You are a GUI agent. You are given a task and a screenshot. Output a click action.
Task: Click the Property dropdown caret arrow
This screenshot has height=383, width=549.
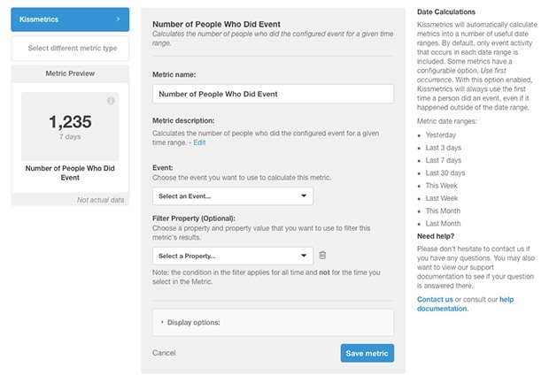(x=304, y=256)
